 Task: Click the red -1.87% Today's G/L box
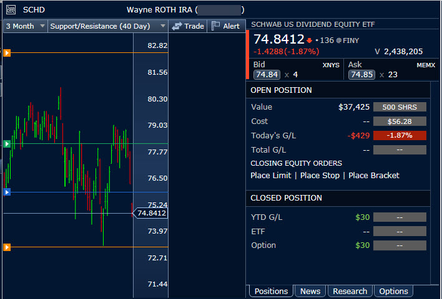[x=400, y=136]
